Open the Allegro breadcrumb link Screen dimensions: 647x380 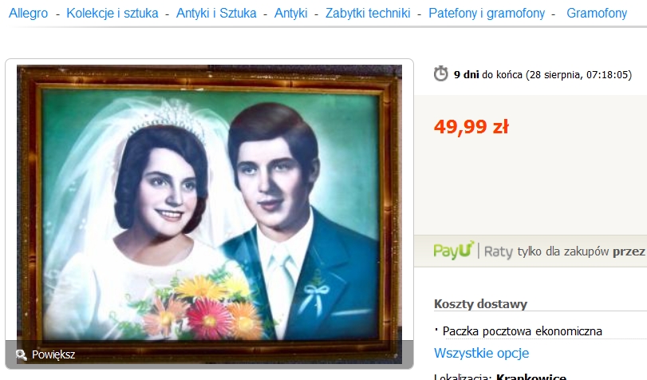tap(29, 14)
